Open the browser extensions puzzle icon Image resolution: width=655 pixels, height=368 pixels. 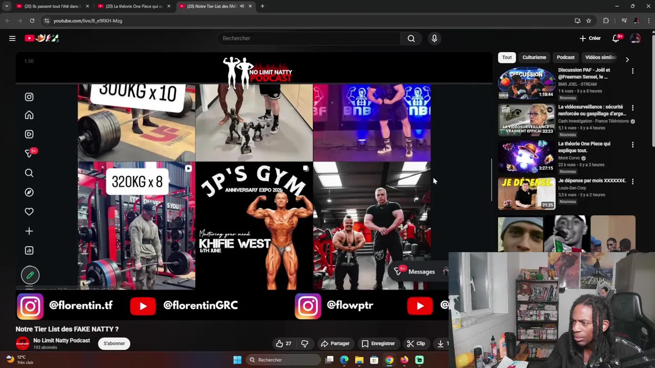[606, 20]
